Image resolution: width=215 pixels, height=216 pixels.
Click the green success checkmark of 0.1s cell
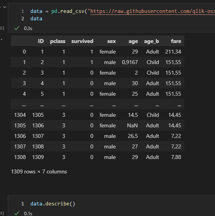[17, 213]
